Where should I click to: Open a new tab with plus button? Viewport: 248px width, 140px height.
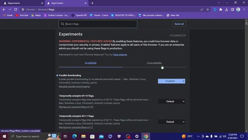92,3
